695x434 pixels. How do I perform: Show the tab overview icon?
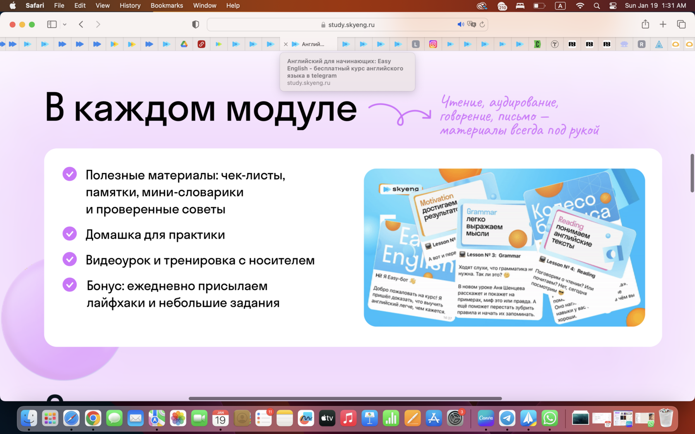681,24
